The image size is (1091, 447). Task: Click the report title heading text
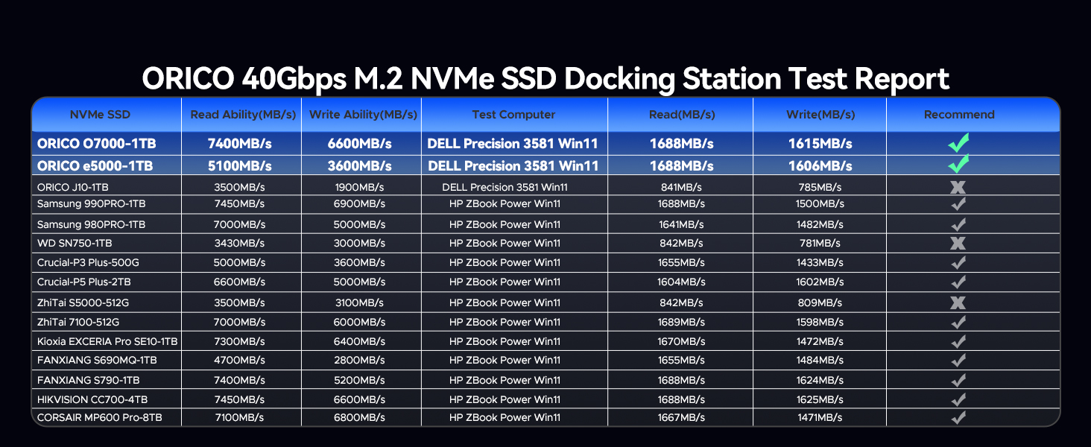coord(545,79)
